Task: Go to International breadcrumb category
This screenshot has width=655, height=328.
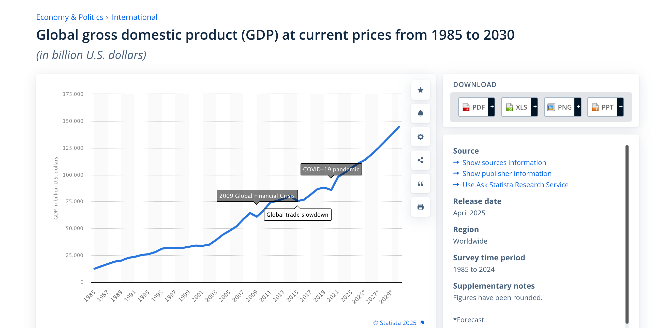Action: pyautogui.click(x=135, y=17)
